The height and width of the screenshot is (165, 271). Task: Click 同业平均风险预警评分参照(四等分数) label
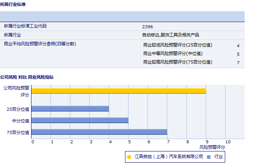(40, 44)
